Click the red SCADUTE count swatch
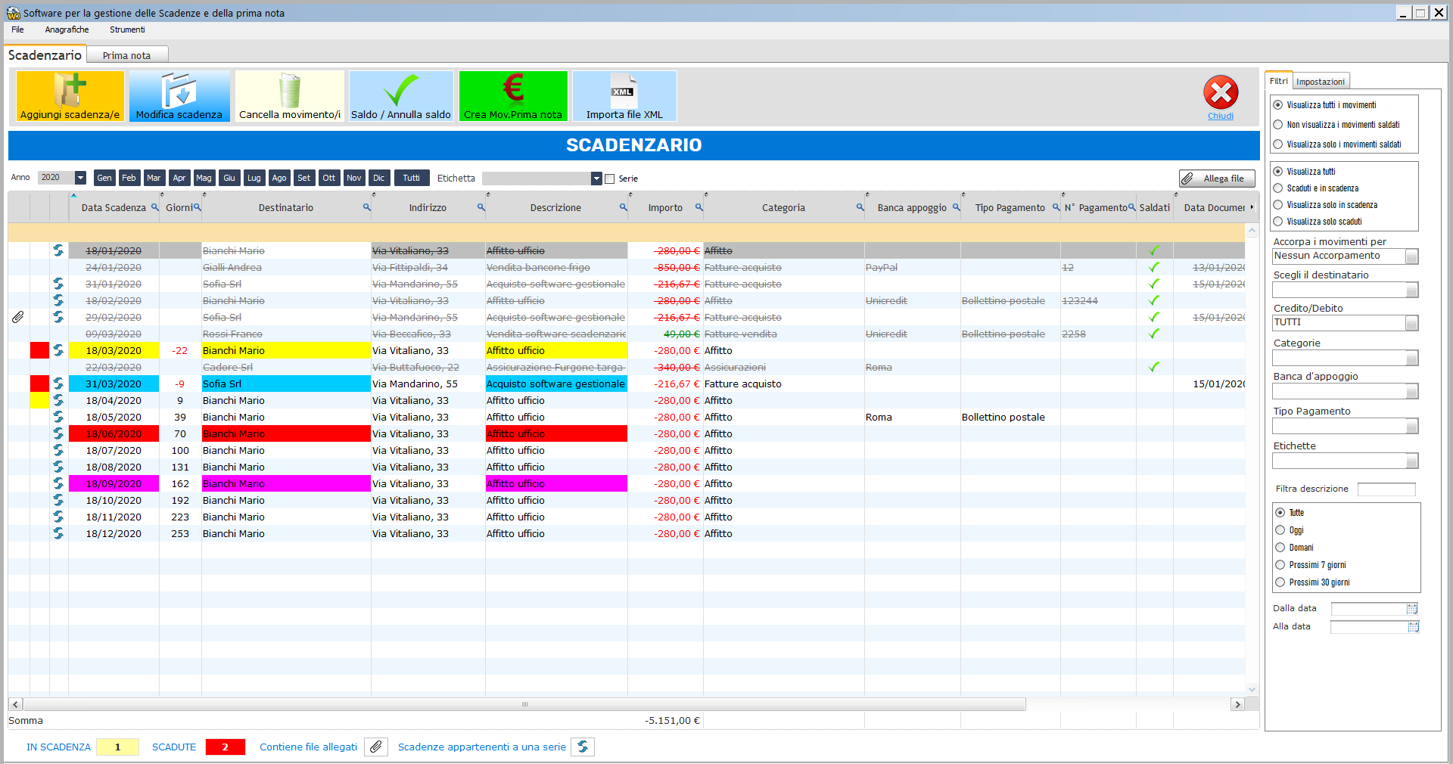 [x=225, y=747]
